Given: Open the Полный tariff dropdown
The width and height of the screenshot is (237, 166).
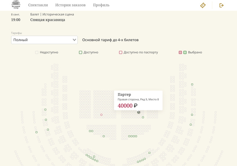Looking at the screenshot, I should [x=44, y=40].
